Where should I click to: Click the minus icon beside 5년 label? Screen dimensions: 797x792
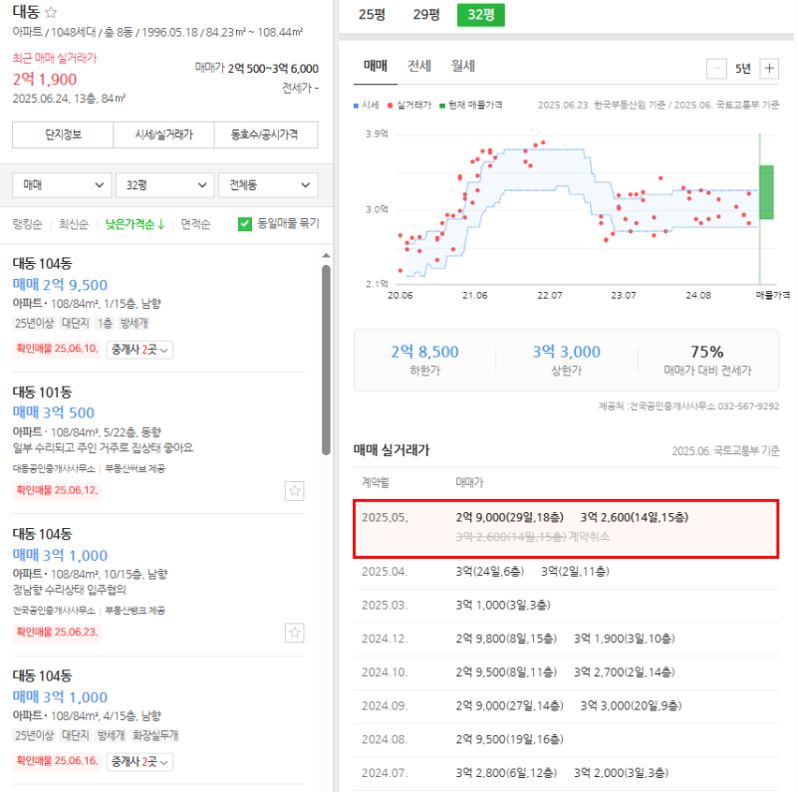(717, 68)
